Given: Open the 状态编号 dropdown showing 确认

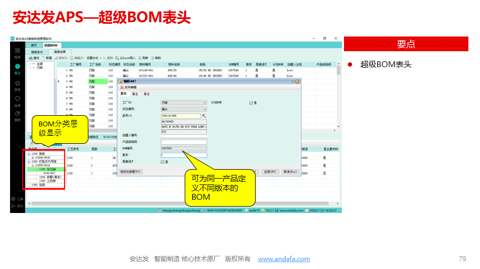Looking at the screenshot, I should [x=184, y=109].
